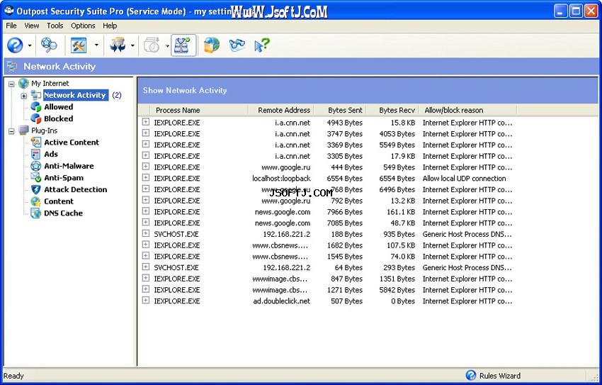The image size is (602, 385).
Task: Select the Network Activity tree node
Action: click(x=76, y=95)
